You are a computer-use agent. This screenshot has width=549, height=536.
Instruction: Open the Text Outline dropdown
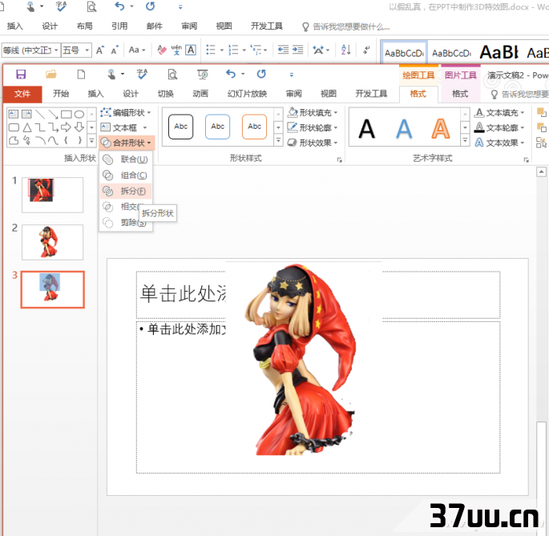[499, 127]
